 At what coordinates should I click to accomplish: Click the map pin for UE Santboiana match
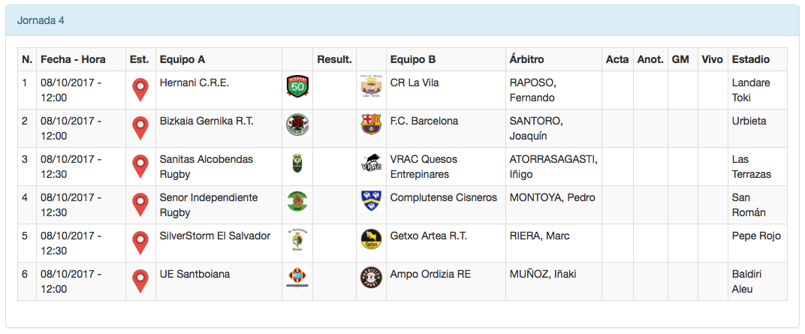[140, 281]
